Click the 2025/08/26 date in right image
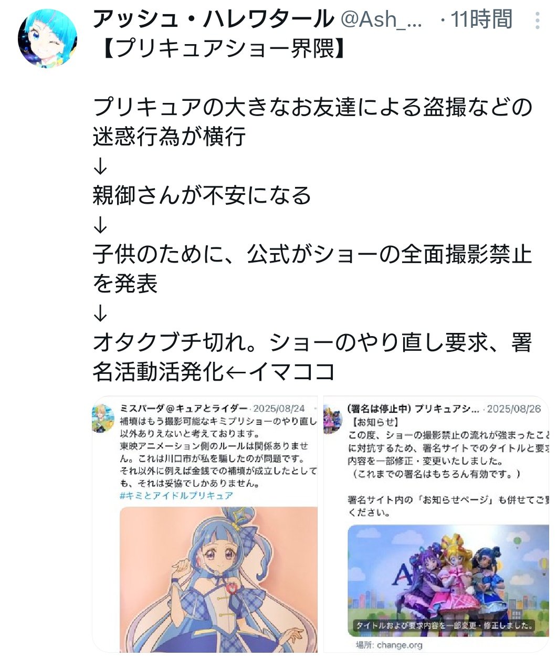This screenshot has height=658, width=557. pyautogui.click(x=514, y=409)
